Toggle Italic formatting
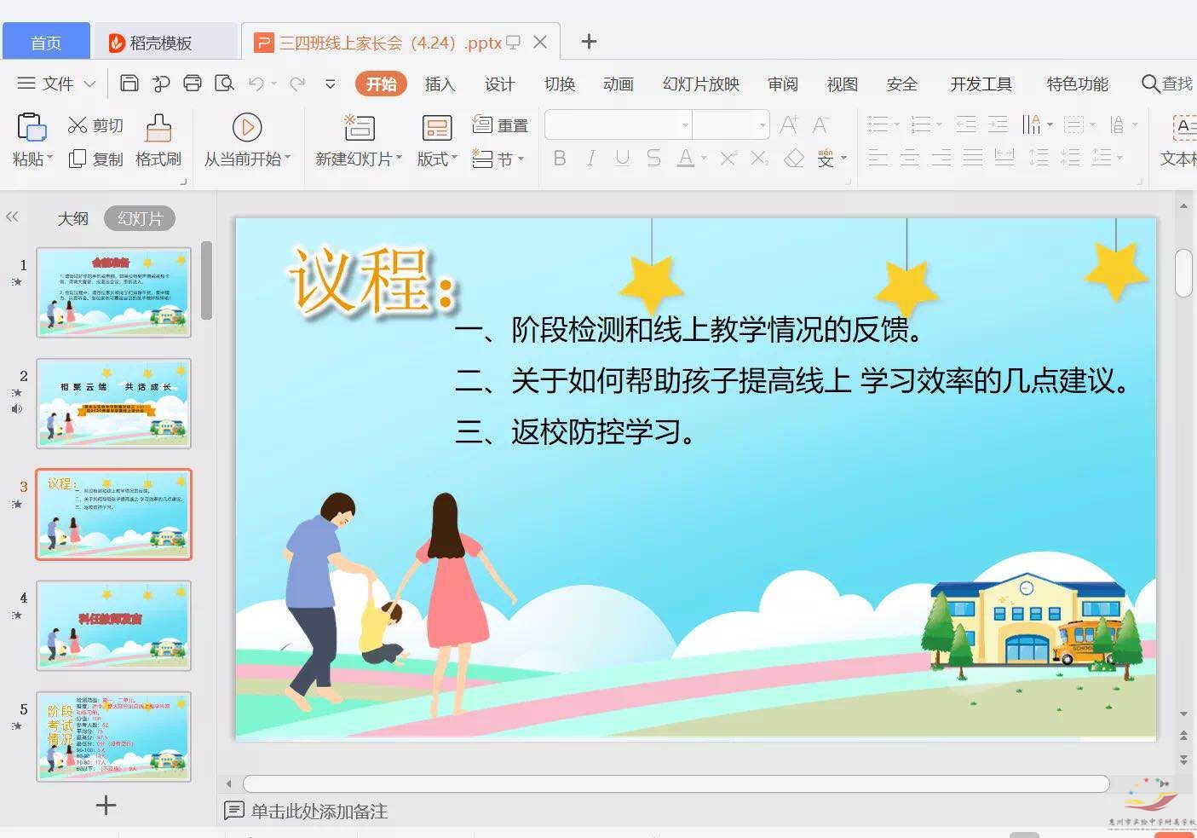This screenshot has width=1197, height=838. click(590, 158)
